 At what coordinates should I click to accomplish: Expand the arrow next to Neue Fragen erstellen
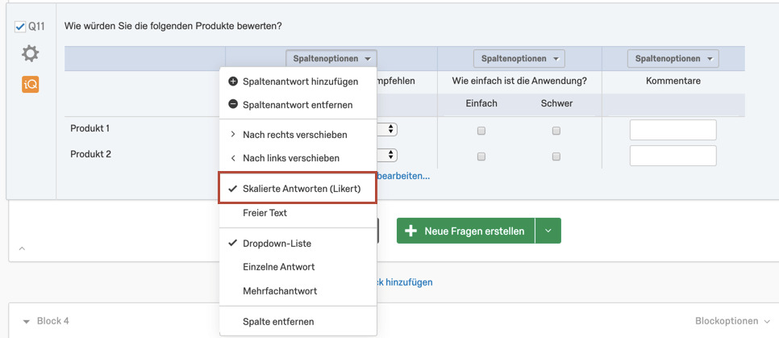548,231
